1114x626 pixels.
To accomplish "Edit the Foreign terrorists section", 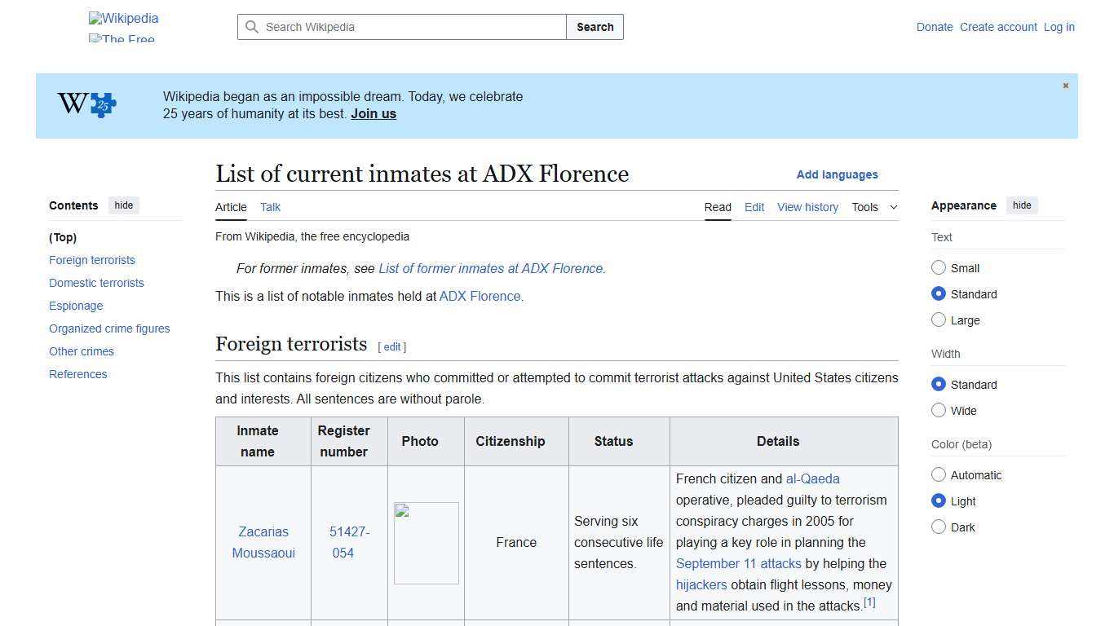I will [x=392, y=346].
